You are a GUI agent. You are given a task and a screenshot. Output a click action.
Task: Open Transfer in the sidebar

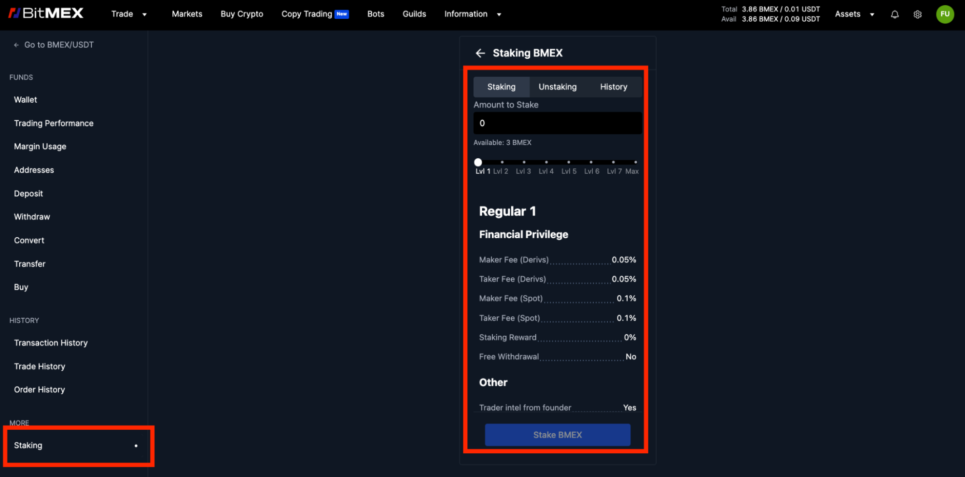(x=29, y=264)
